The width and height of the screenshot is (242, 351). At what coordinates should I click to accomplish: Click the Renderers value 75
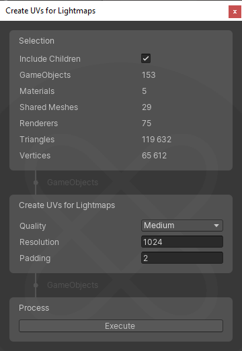147,123
